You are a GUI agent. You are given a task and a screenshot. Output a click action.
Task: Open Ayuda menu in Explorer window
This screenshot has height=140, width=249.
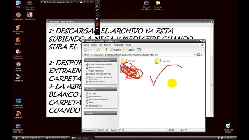tap(128, 45)
